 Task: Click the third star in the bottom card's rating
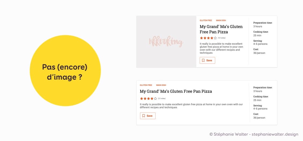pos(149,99)
